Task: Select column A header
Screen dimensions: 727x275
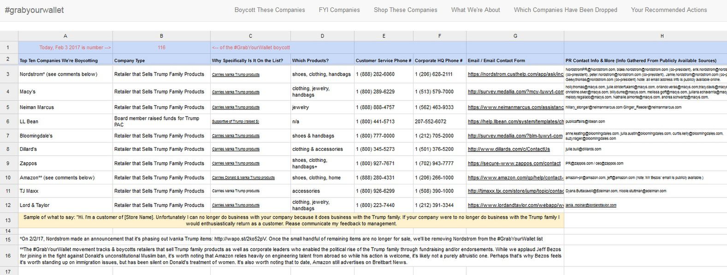Action: pyautogui.click(x=65, y=36)
